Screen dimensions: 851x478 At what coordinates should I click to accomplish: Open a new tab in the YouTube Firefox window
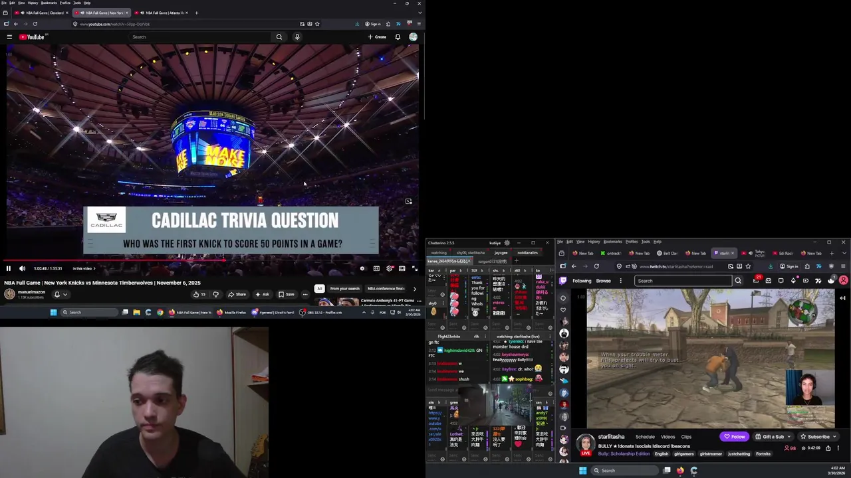[x=196, y=13]
